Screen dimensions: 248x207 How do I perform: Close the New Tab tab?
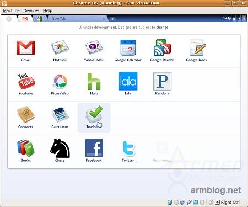click(104, 19)
